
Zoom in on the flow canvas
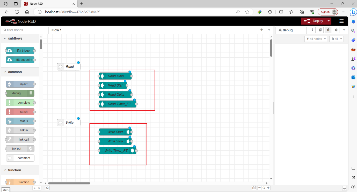(268, 188)
